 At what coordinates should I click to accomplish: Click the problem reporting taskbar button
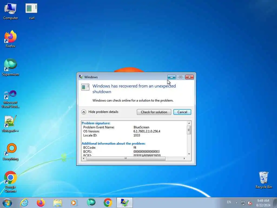[124, 203]
